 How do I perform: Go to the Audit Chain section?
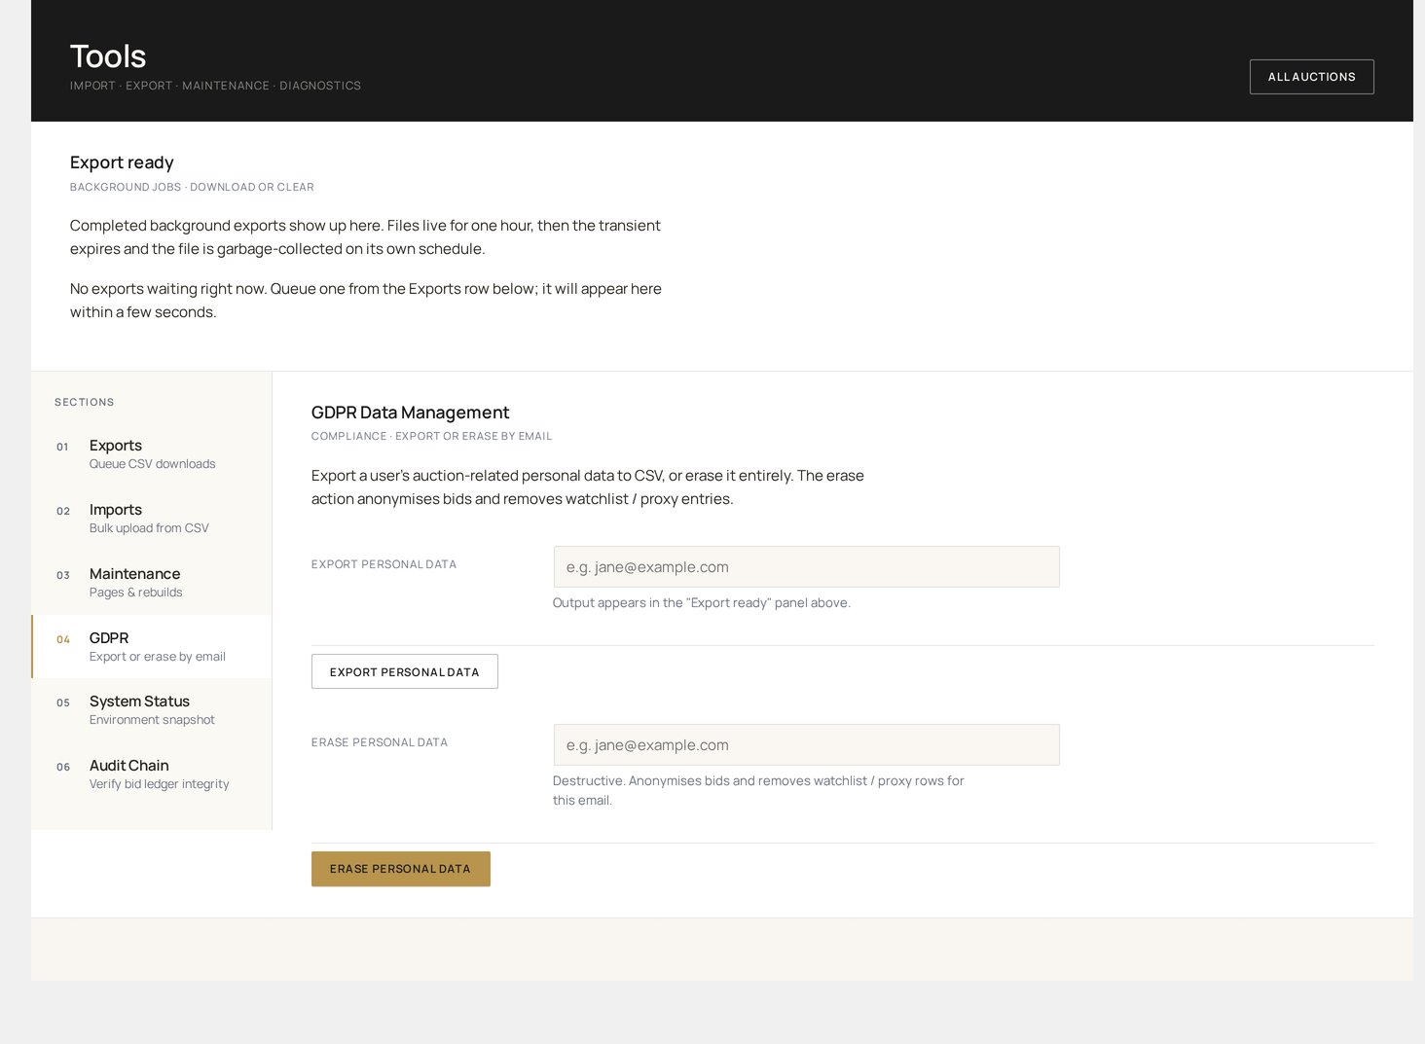(152, 774)
